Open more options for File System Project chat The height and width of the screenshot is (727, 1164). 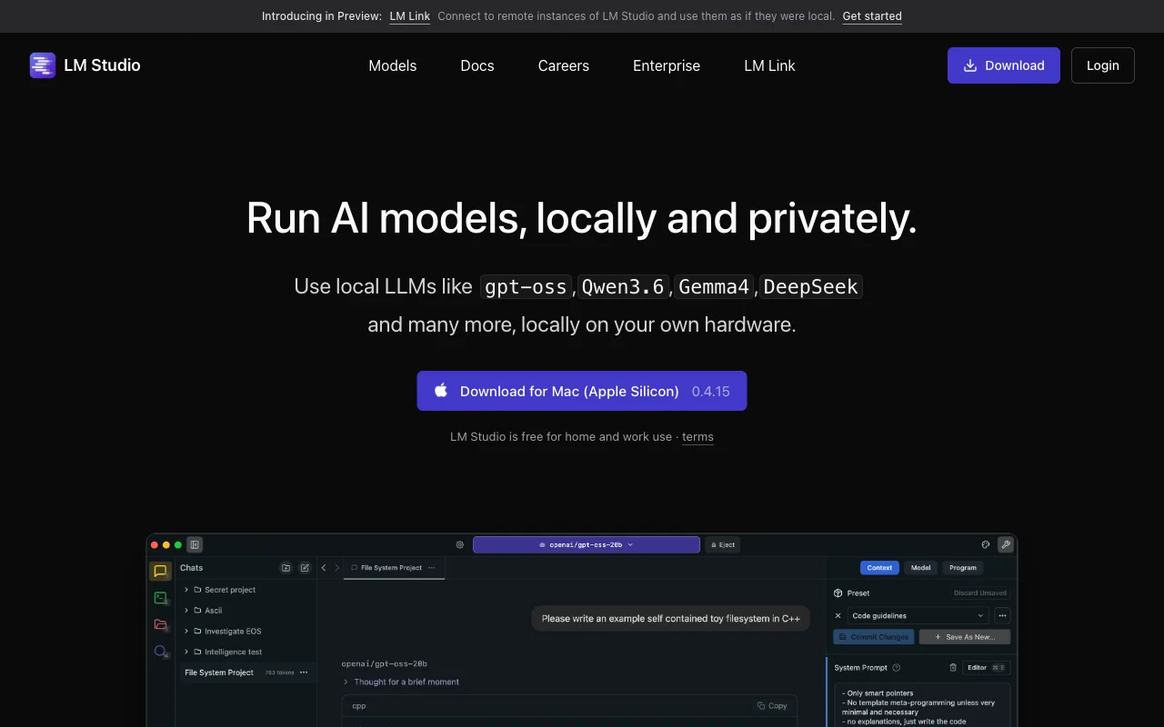304,672
